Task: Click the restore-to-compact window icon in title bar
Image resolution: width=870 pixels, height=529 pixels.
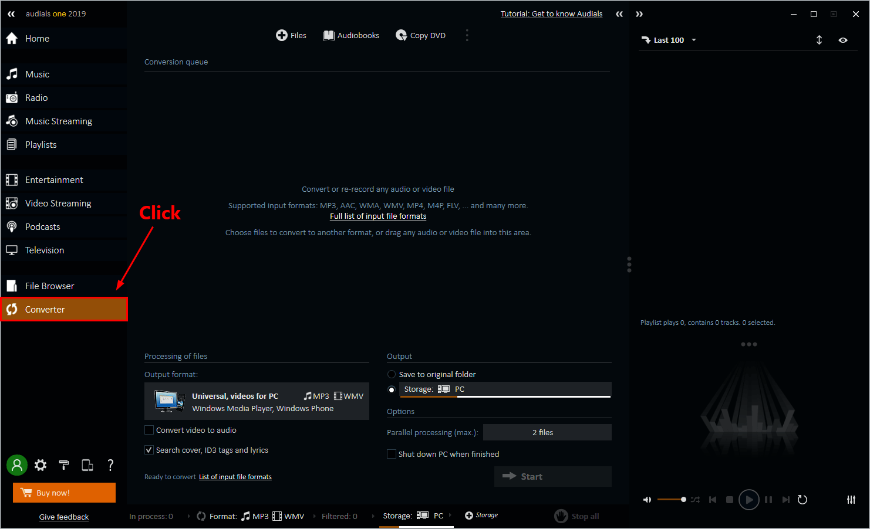Action: pyautogui.click(x=834, y=14)
